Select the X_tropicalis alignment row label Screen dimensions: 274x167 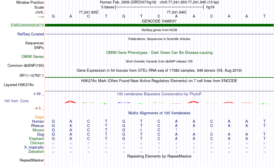(34, 147)
